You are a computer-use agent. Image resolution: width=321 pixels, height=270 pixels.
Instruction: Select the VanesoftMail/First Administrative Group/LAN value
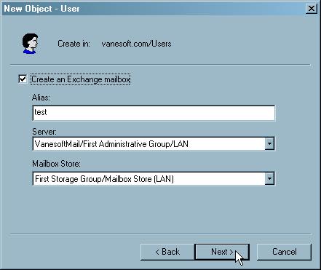coord(111,144)
